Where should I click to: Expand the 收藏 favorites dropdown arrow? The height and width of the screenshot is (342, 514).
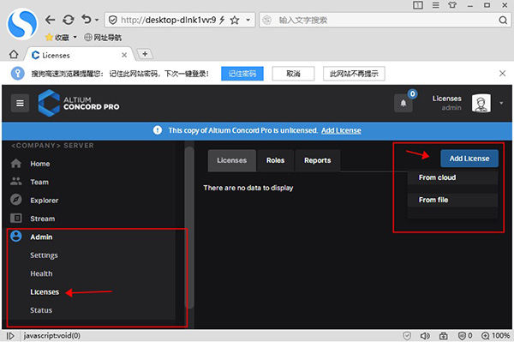75,37
